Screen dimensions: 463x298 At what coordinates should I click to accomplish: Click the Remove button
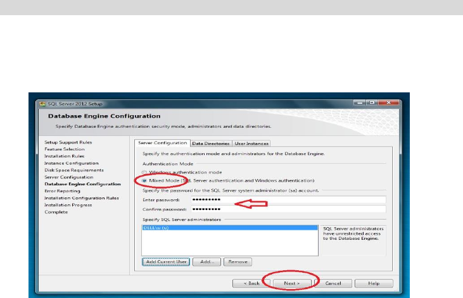[238, 262]
